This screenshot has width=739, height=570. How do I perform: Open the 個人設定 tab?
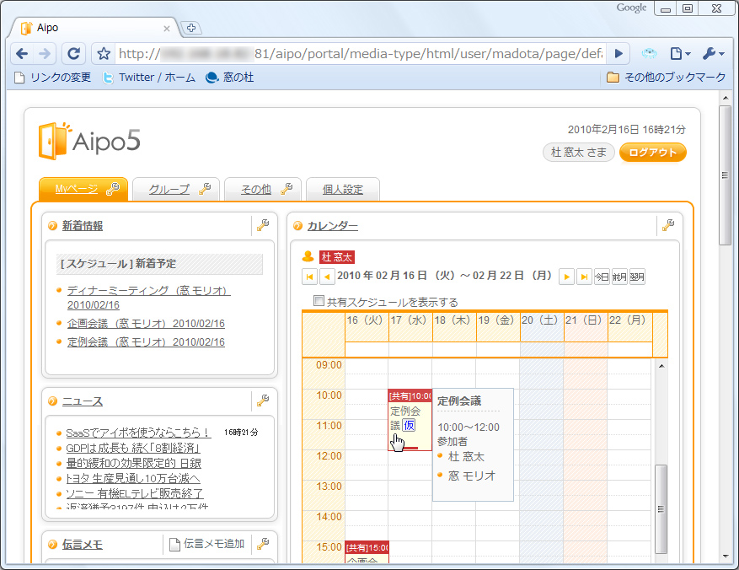[345, 189]
